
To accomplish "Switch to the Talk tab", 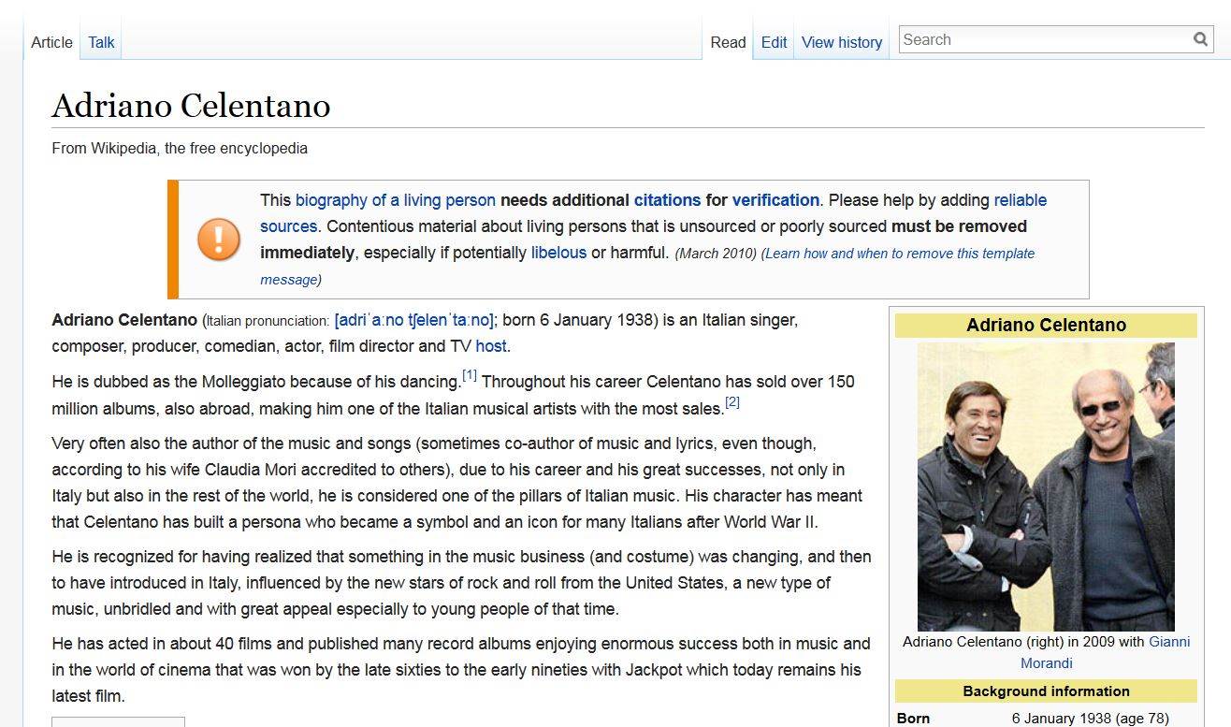I will pos(101,42).
